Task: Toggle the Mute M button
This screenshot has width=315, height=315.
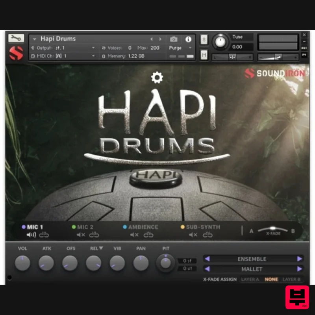Action: pyautogui.click(x=204, y=55)
